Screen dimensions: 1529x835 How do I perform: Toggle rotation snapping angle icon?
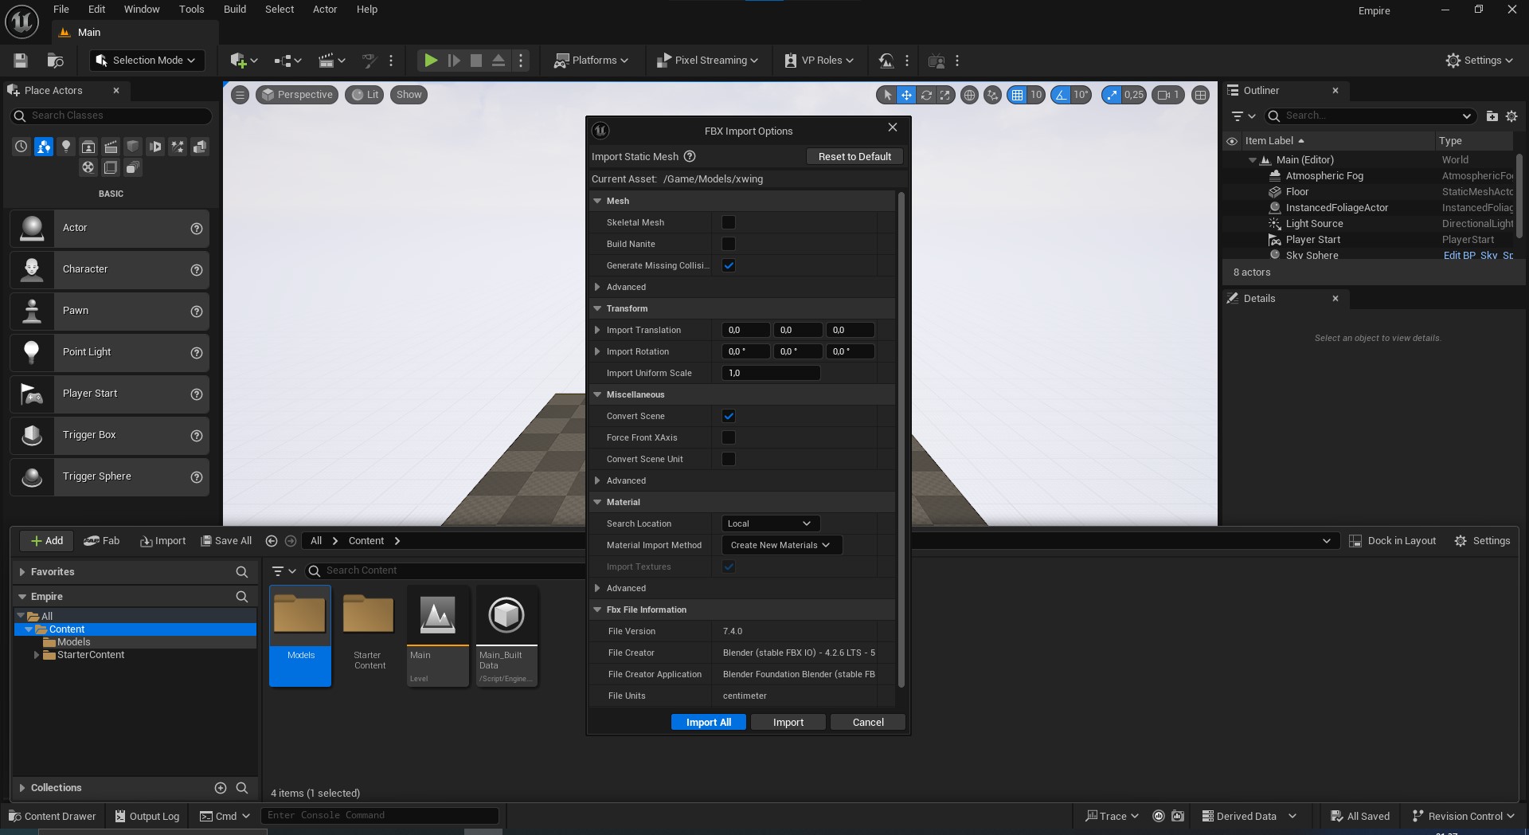click(x=1061, y=95)
